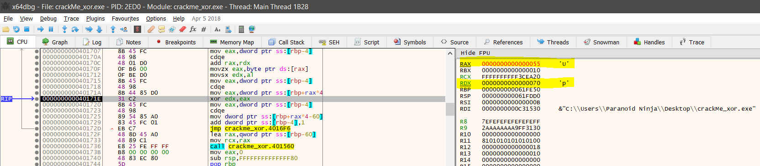Run to user code icon
760x166 pixels.
(x=124, y=29)
